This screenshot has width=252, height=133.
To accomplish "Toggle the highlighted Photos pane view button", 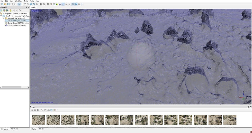I will 51,110.
